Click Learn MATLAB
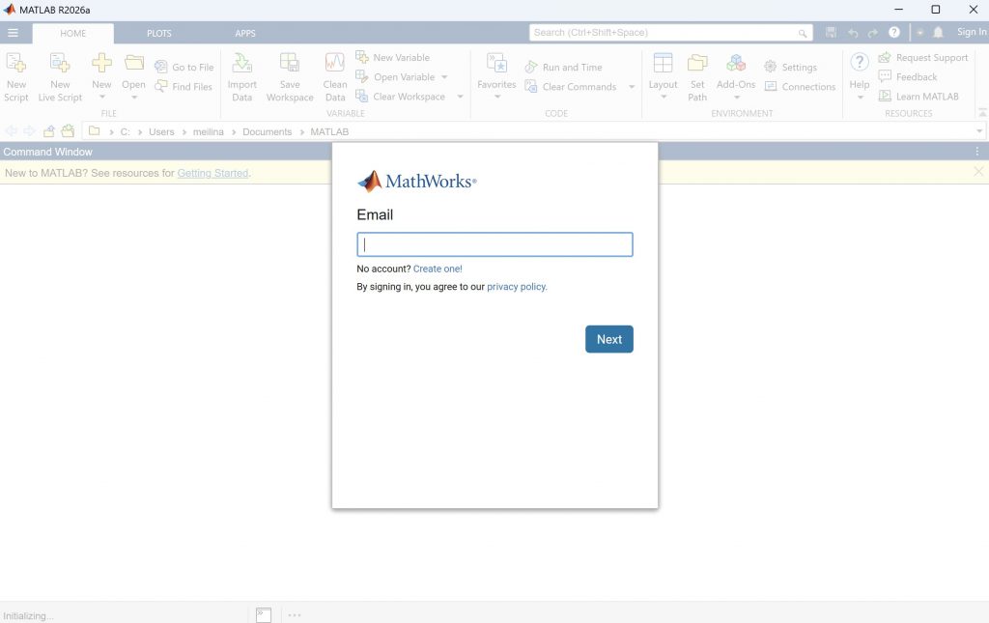Viewport: 989px width, 623px height. coord(919,97)
